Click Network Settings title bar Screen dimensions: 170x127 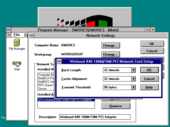[101, 35]
